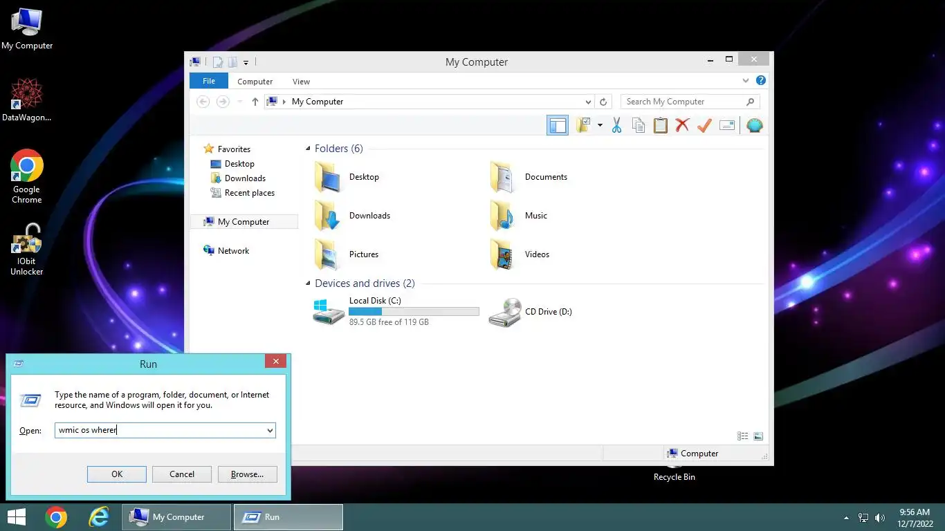Click the My Computer address bar

click(x=429, y=102)
